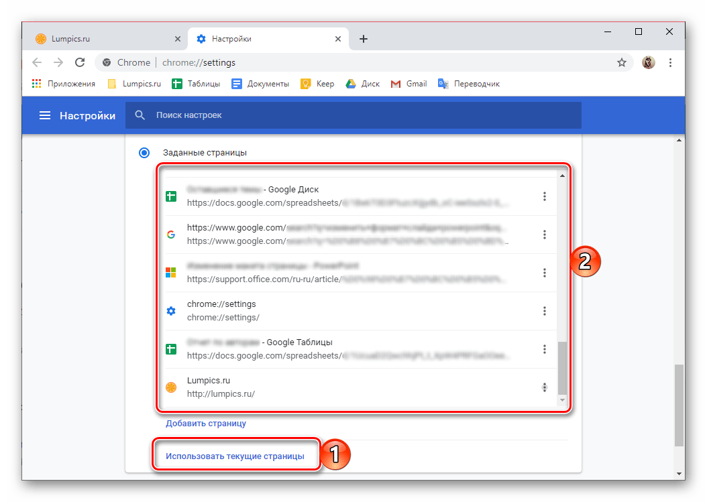This screenshot has width=707, height=502.
Task: Click the Настройки page title
Action: pos(87,116)
